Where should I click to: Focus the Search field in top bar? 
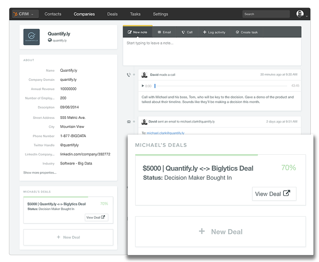pyautogui.click(x=266, y=14)
